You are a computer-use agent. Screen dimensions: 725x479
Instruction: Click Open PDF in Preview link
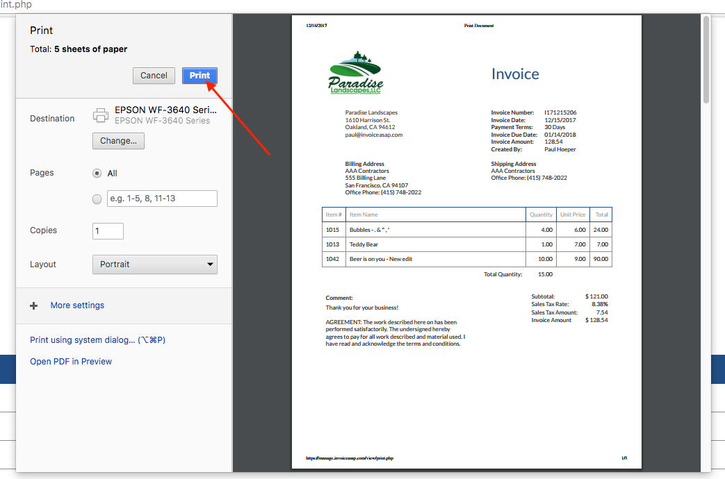point(71,362)
